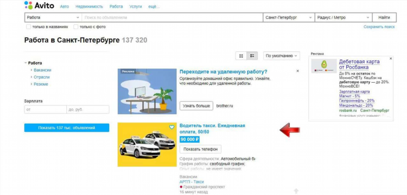
Task: Click 'Гражданский проспект' metro text
Action: coord(204,187)
